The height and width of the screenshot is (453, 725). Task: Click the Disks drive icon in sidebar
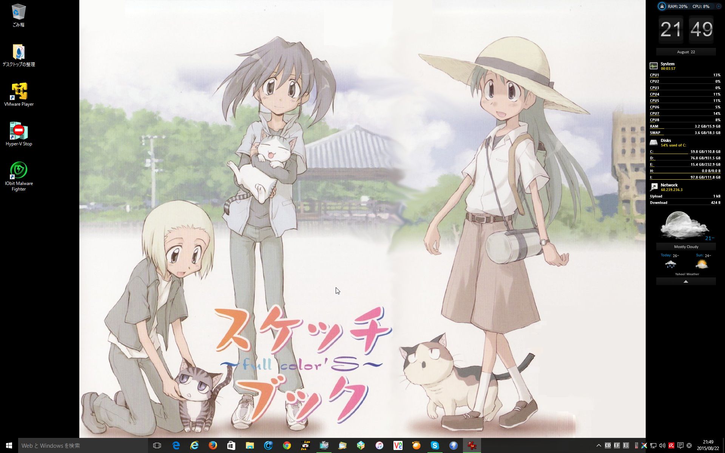click(654, 143)
